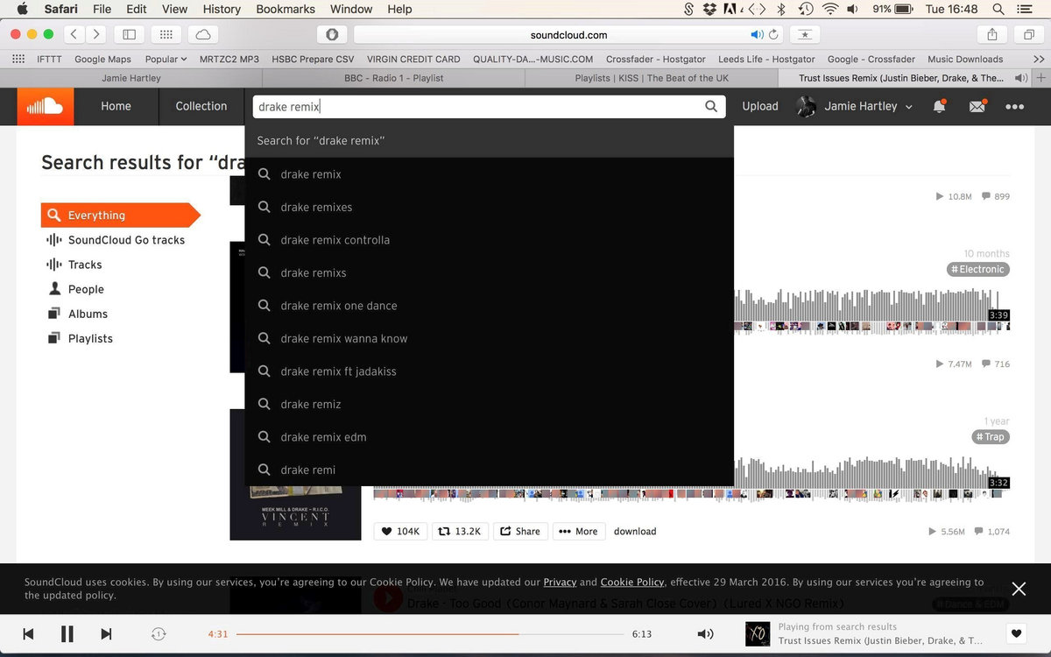Click the Cookie Policy link
1051x657 pixels.
pyautogui.click(x=631, y=582)
